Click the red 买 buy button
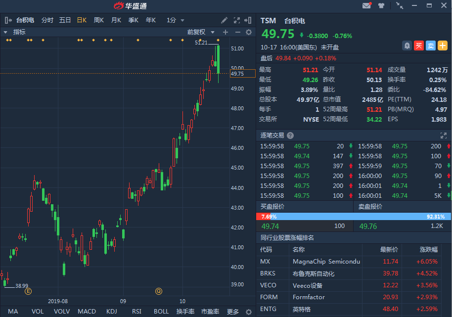Viewport: 452px width, 317px height. pyautogui.click(x=418, y=45)
